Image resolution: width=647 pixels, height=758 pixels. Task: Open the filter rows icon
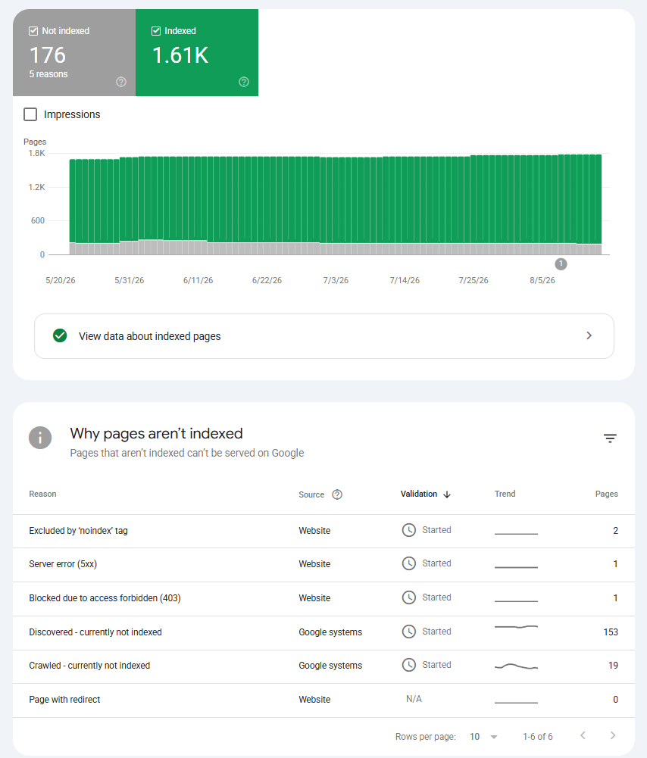tap(610, 438)
